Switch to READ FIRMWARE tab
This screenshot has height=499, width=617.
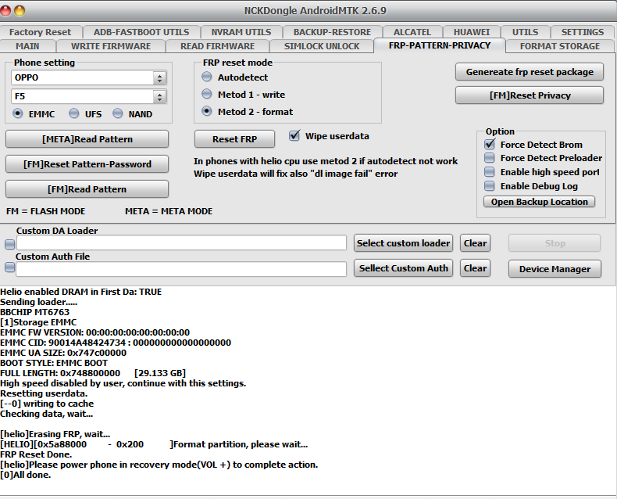(217, 46)
